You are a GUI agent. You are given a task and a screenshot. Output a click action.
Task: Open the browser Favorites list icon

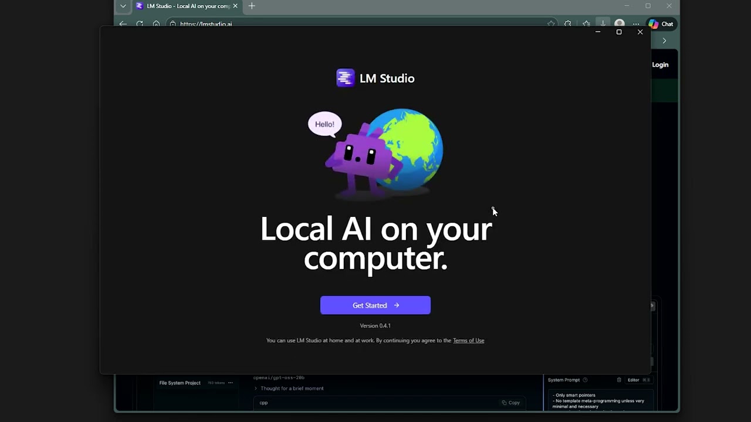pyautogui.click(x=586, y=24)
